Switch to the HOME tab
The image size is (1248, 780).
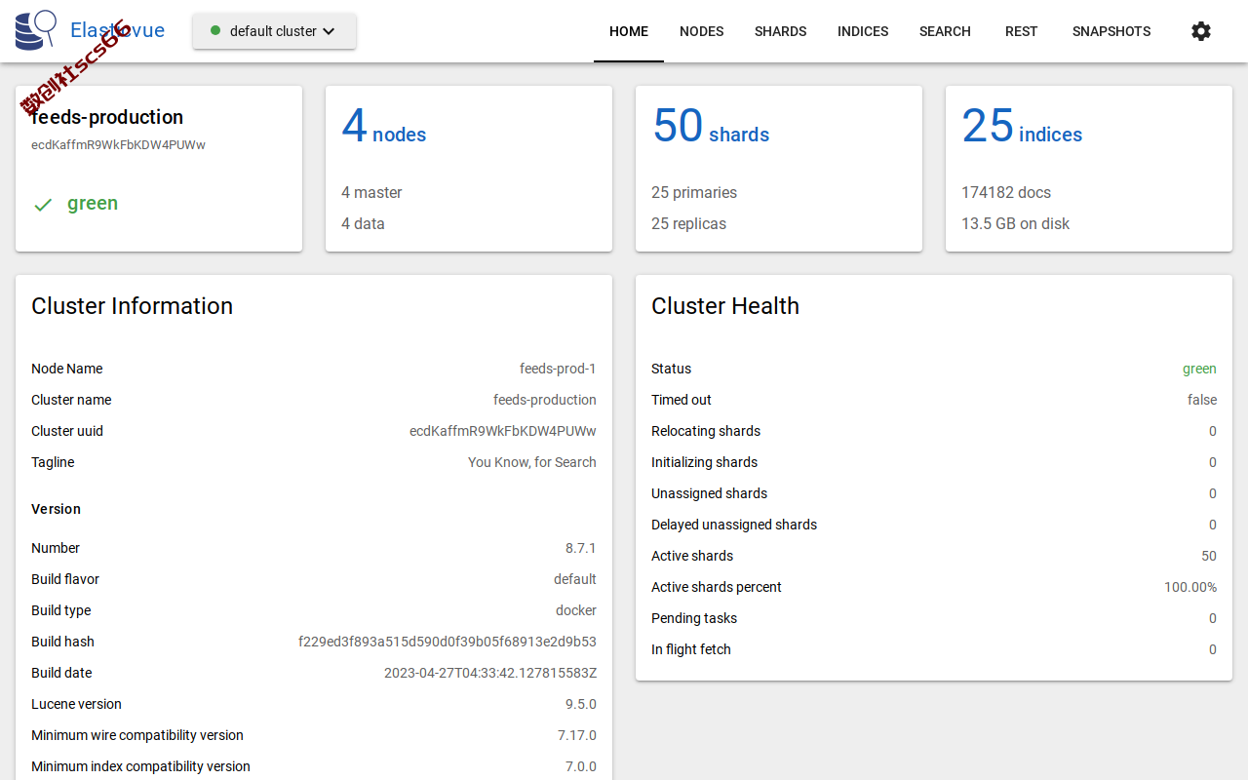(629, 31)
